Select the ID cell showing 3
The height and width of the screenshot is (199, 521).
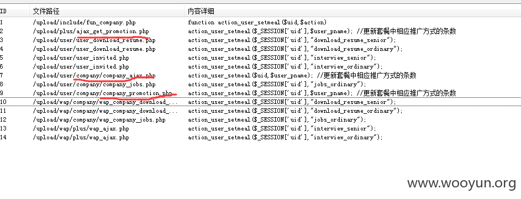click(1, 40)
